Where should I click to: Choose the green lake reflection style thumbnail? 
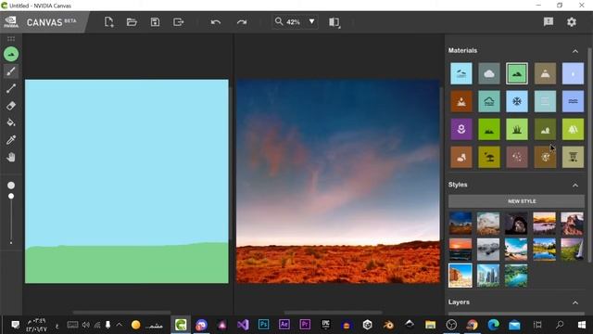pos(544,250)
